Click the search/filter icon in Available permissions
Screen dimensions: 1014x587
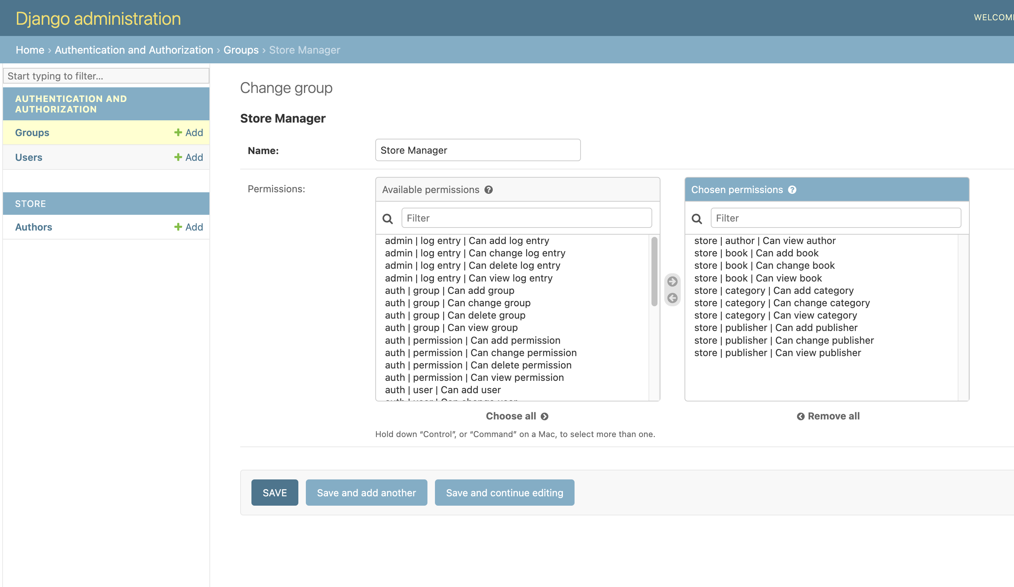(388, 217)
